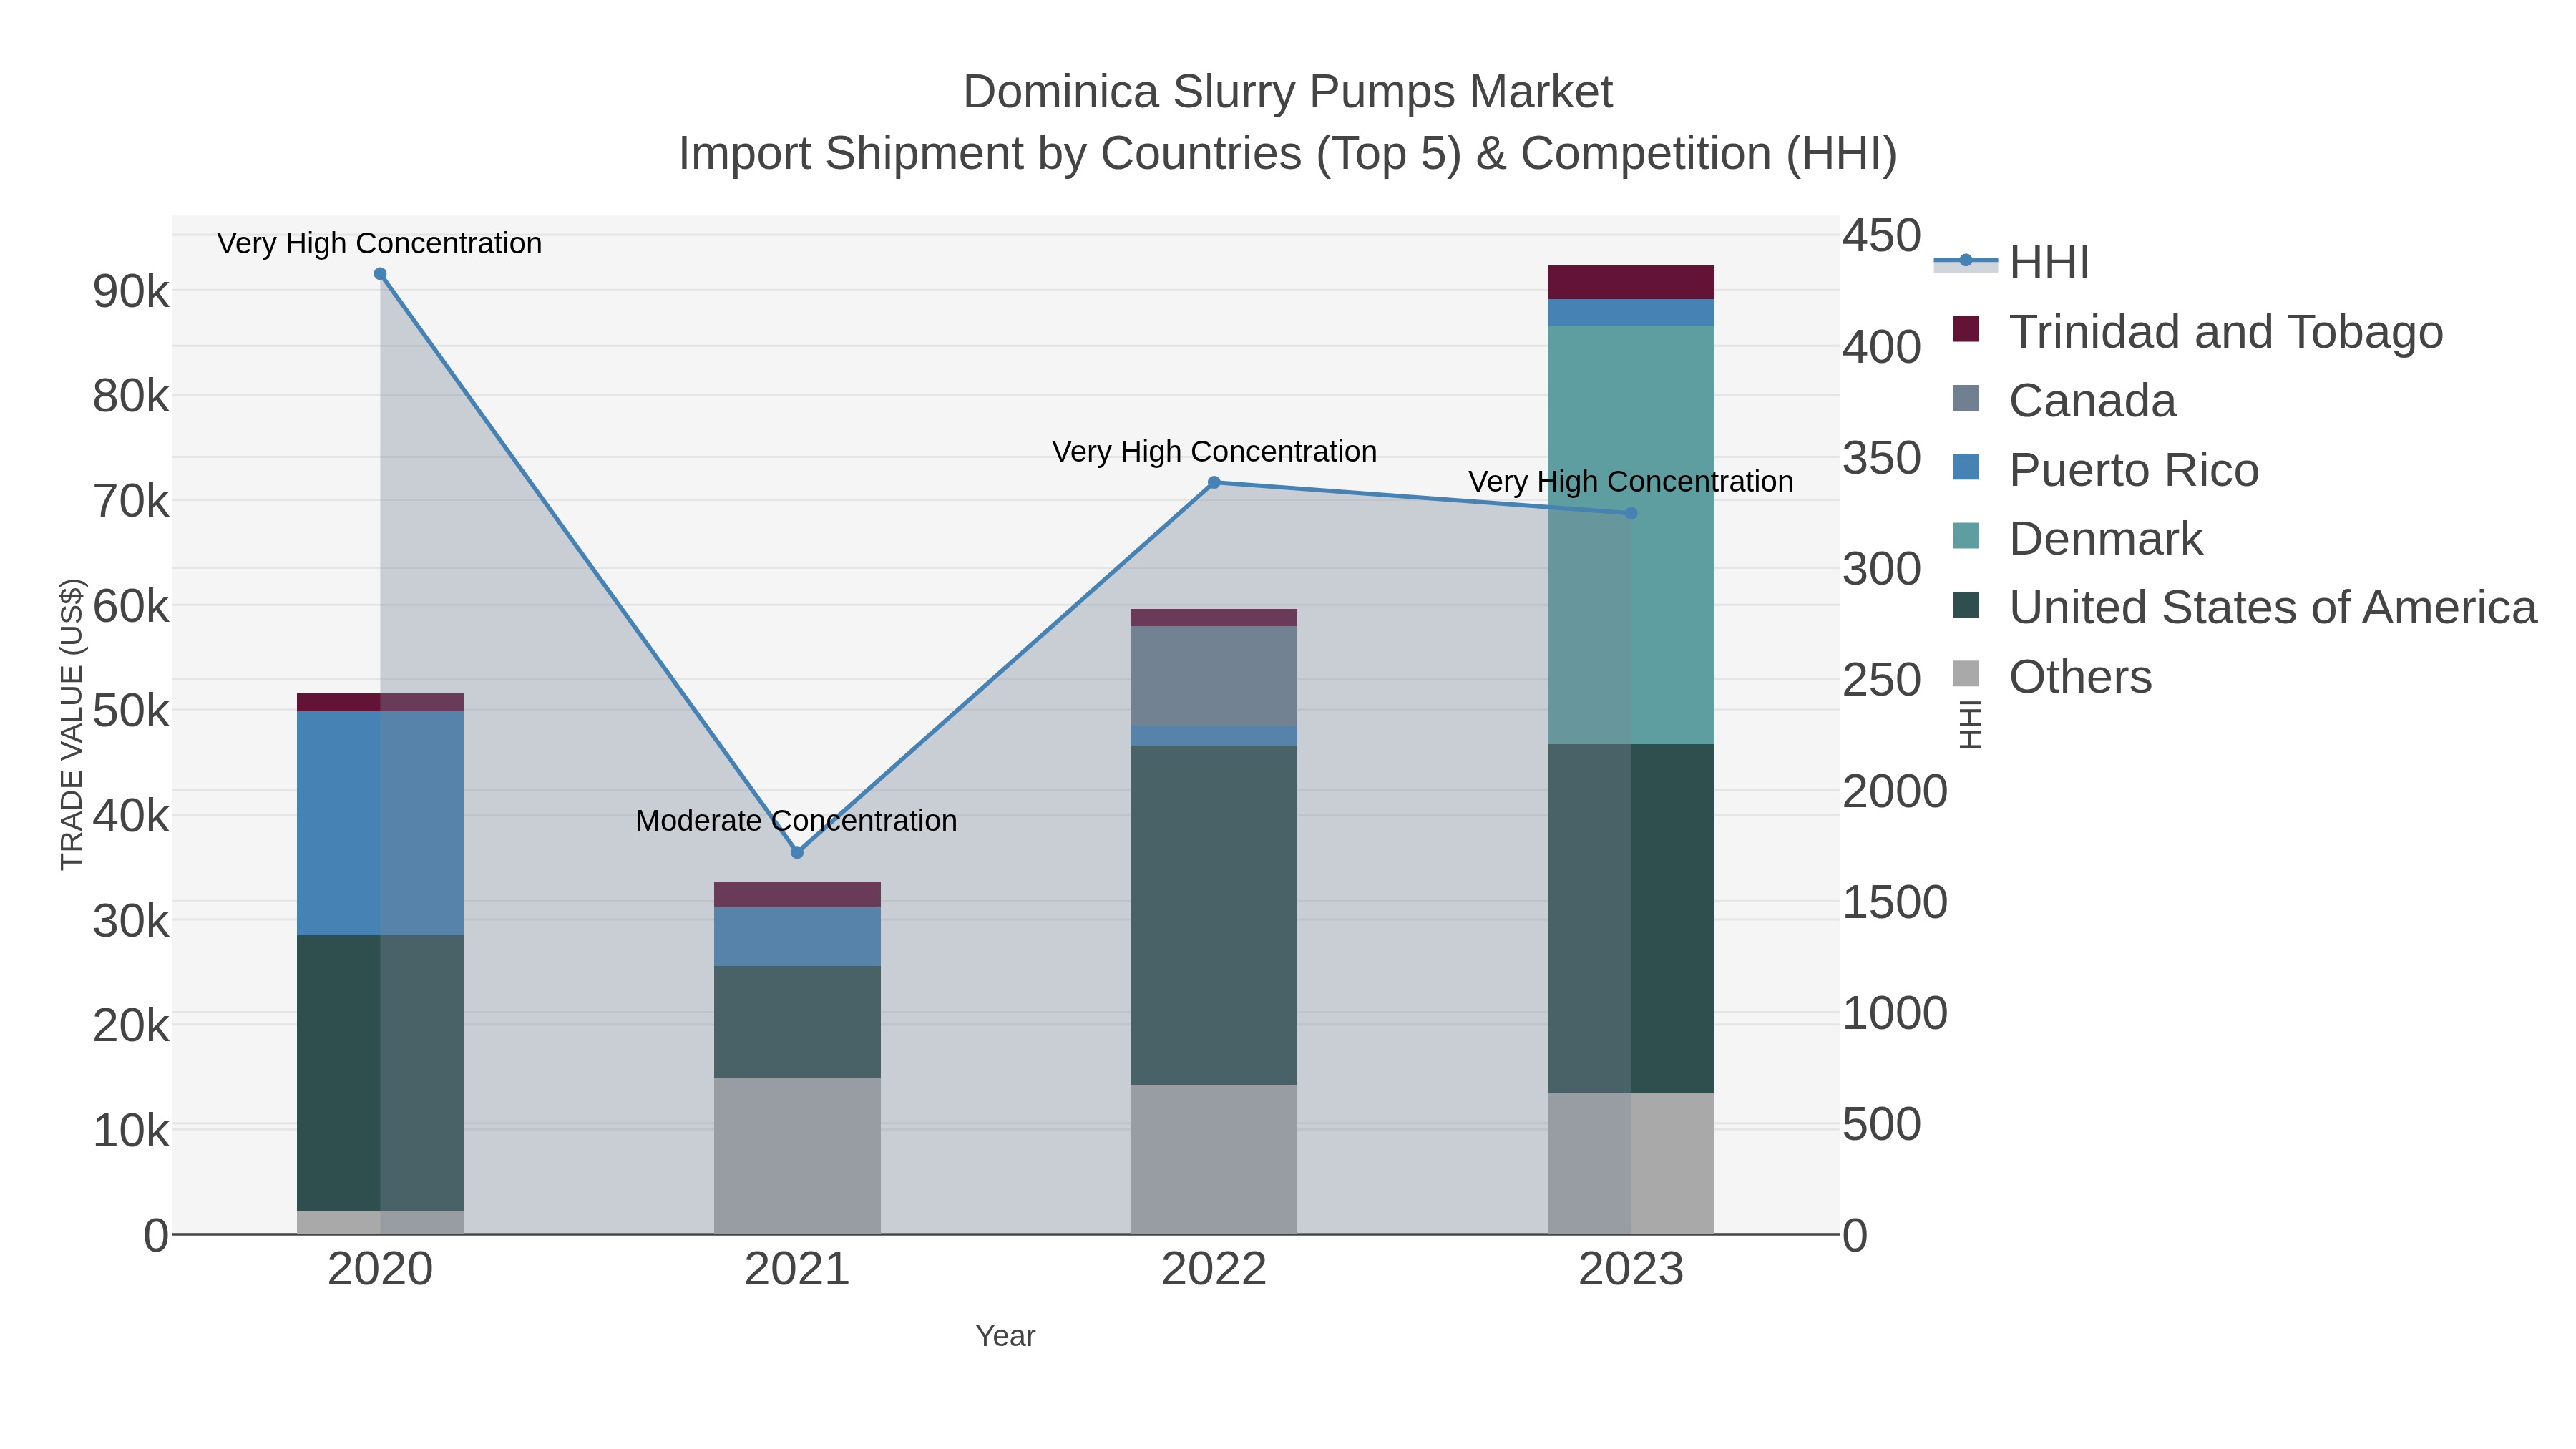The image size is (2576, 1449).
Task: Click the 500 tick on right axis
Action: [x=1882, y=1124]
